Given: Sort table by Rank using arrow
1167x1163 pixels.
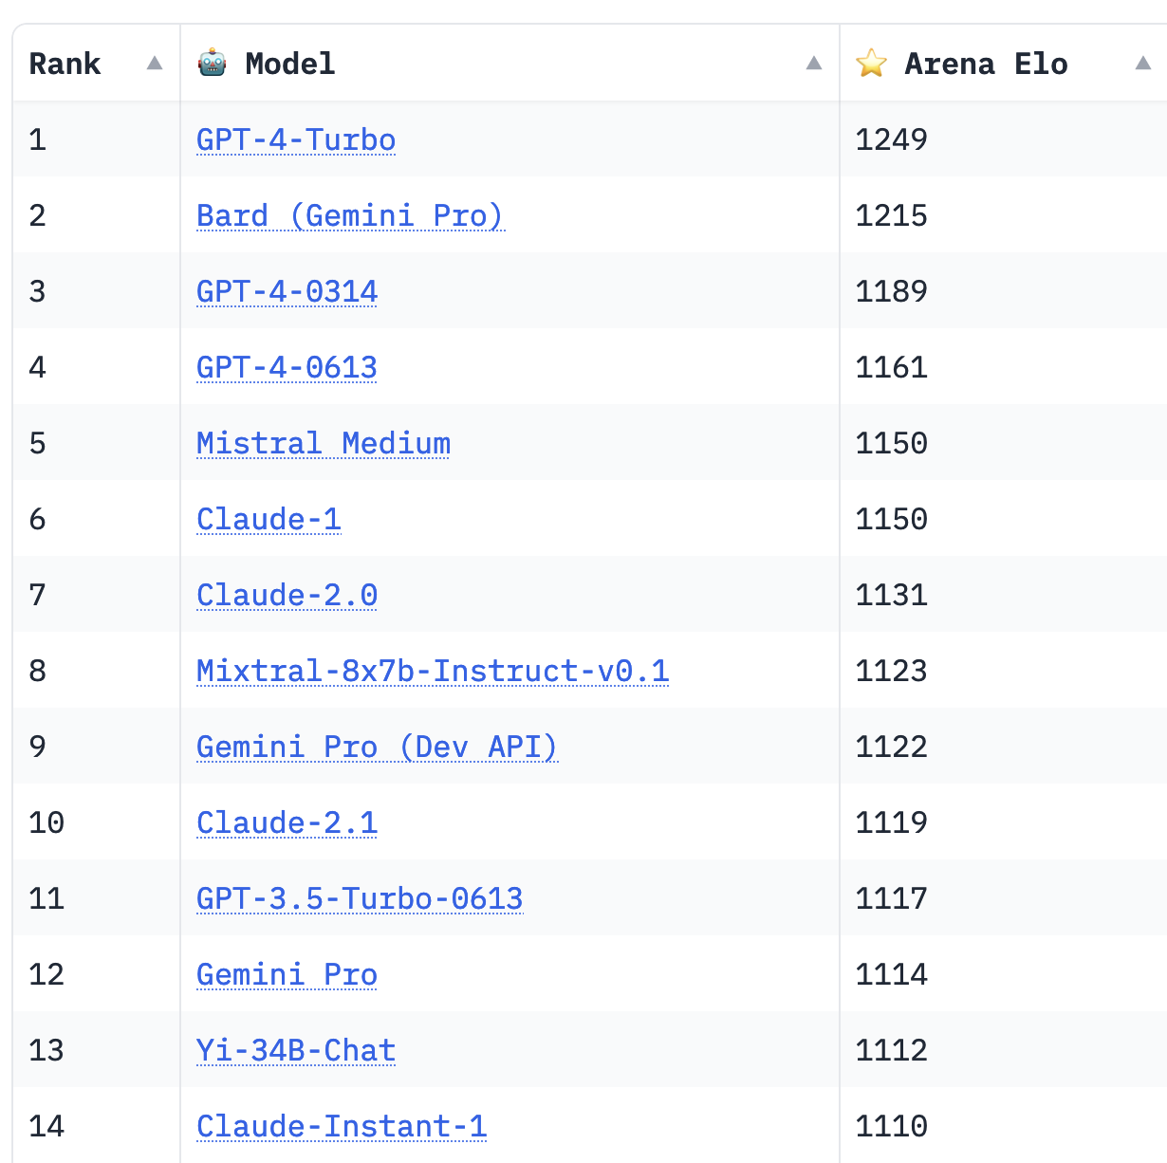Looking at the screenshot, I should pos(155,63).
